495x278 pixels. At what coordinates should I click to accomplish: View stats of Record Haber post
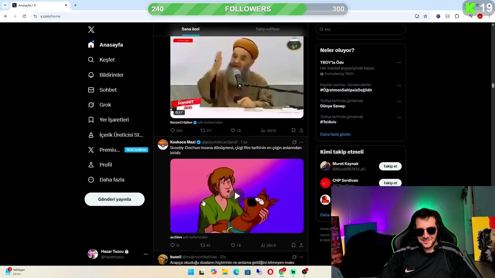pyautogui.click(x=268, y=131)
